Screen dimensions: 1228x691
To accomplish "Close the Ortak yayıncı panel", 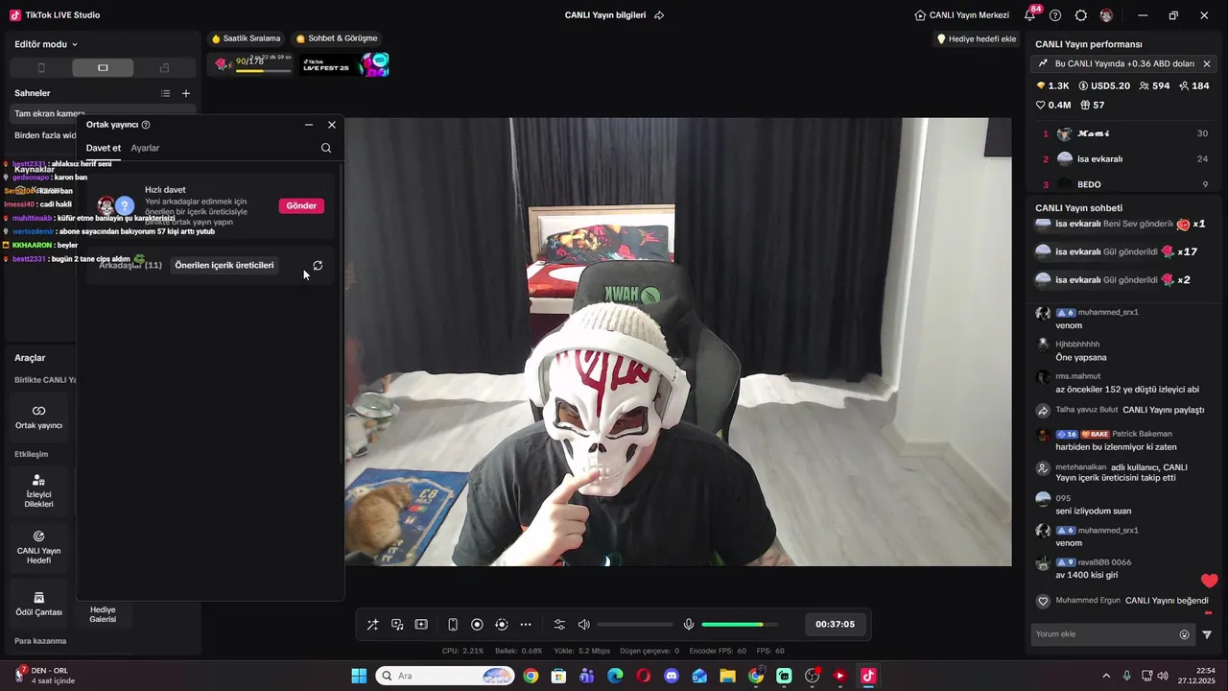I will pyautogui.click(x=332, y=125).
